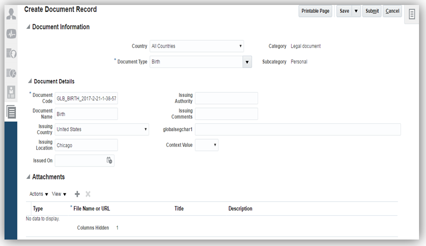
Task: Open the Issuing Country dropdown
Action: 102,129
